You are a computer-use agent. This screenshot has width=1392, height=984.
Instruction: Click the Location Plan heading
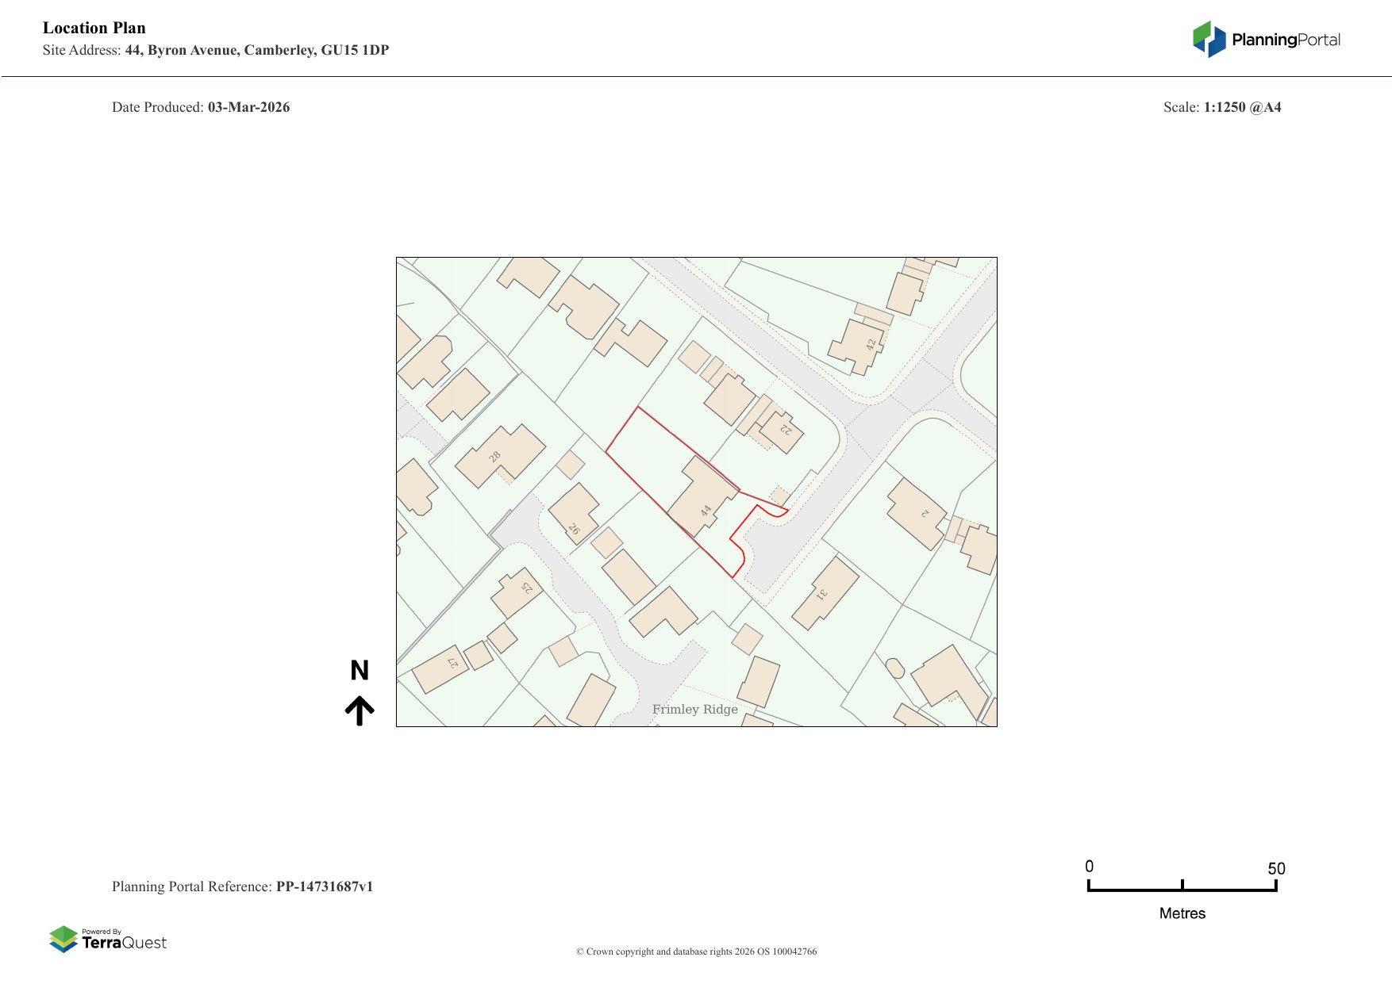click(x=94, y=28)
